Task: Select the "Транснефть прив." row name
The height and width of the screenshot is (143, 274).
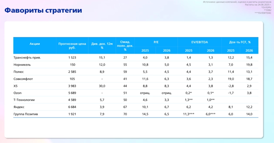Action: 27,58
